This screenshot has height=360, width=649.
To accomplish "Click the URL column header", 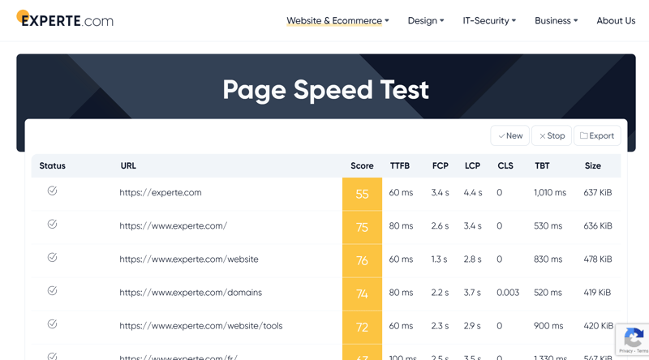I will [128, 166].
